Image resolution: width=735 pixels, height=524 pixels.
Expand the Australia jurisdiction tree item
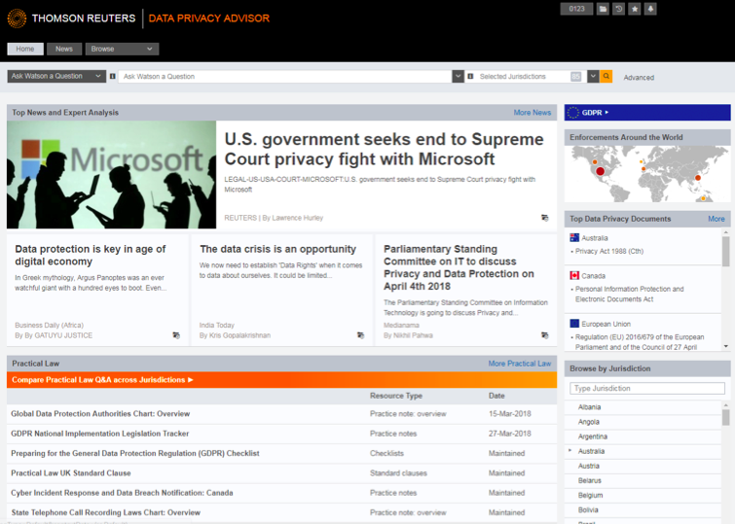[x=570, y=451]
